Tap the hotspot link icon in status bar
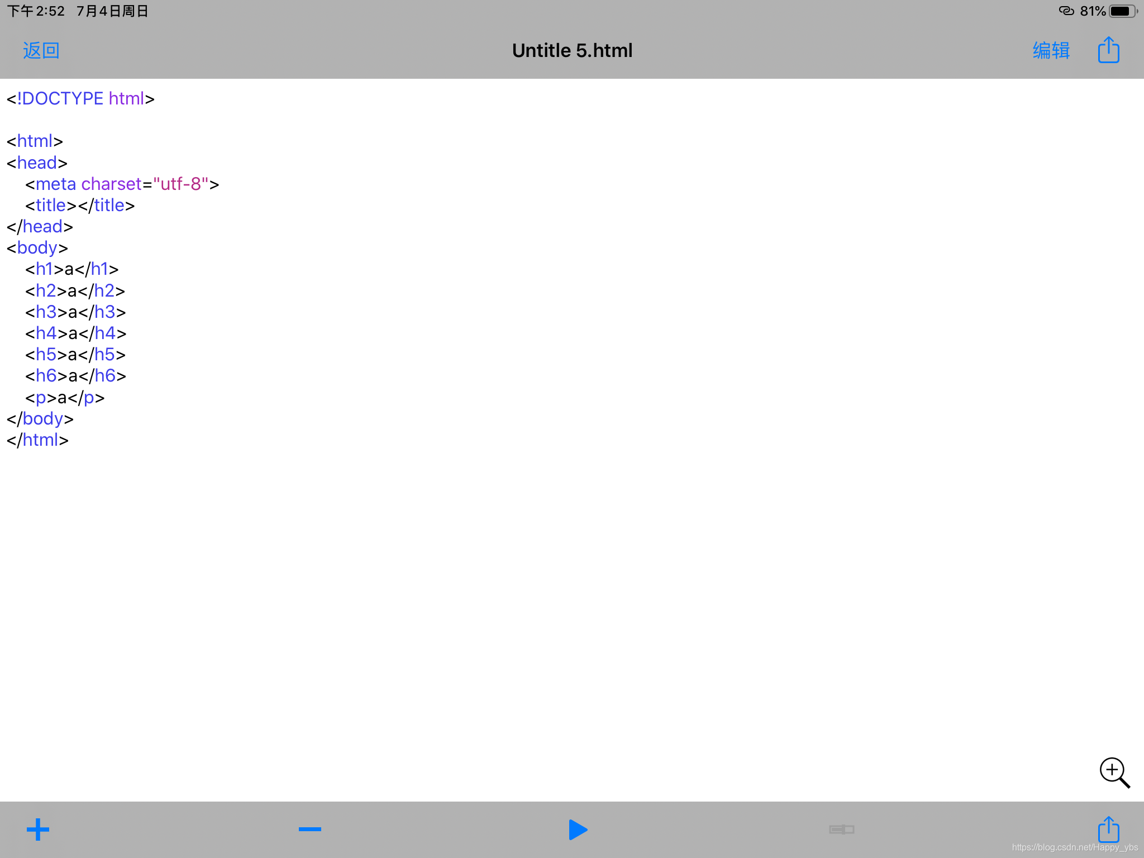This screenshot has width=1144, height=858. [x=1066, y=11]
